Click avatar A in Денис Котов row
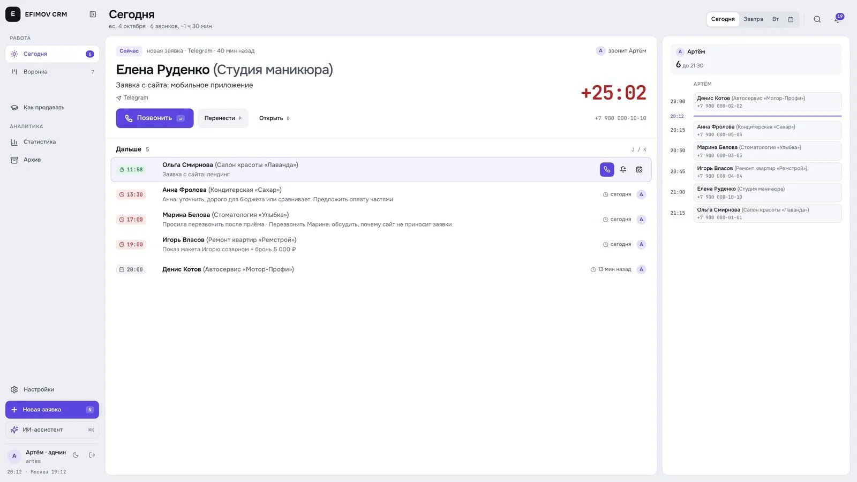This screenshot has height=482, width=857. [x=641, y=269]
